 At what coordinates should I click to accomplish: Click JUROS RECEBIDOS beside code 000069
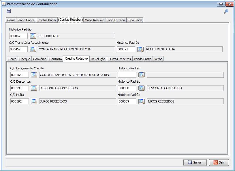tap(185, 101)
